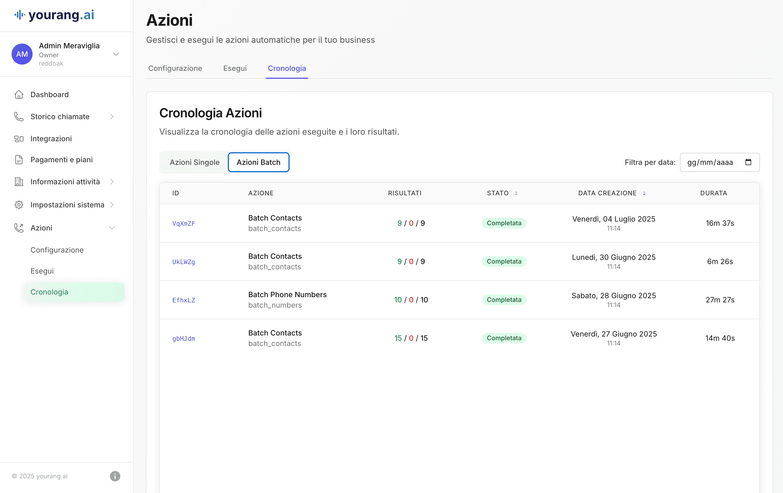Open batch action ID VqXmZF
The height and width of the screenshot is (493, 783).
[x=183, y=223]
